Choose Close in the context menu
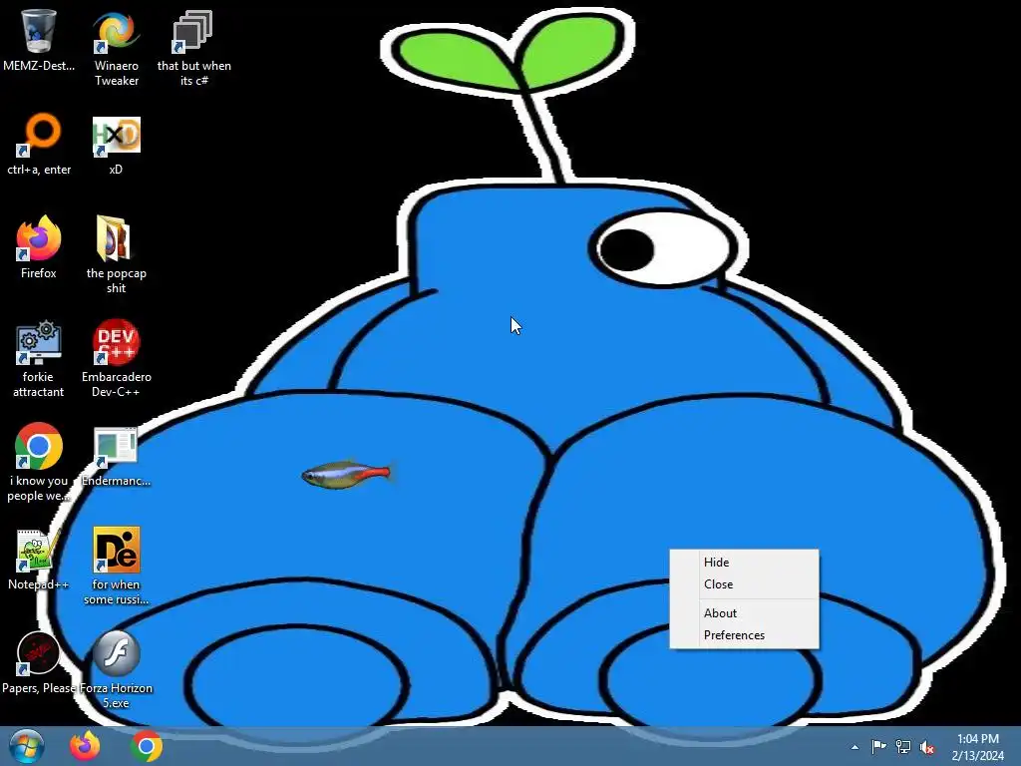 coord(744,584)
